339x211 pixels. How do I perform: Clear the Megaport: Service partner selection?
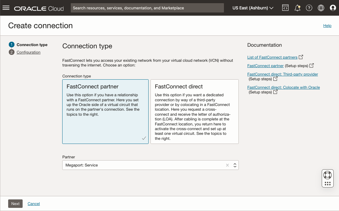[x=227, y=165]
